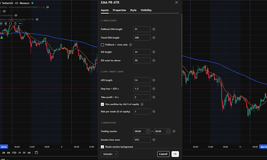Show info tooltip for Stop loss = ATR x
Screen dimensions: 267x160
tap(154, 88)
